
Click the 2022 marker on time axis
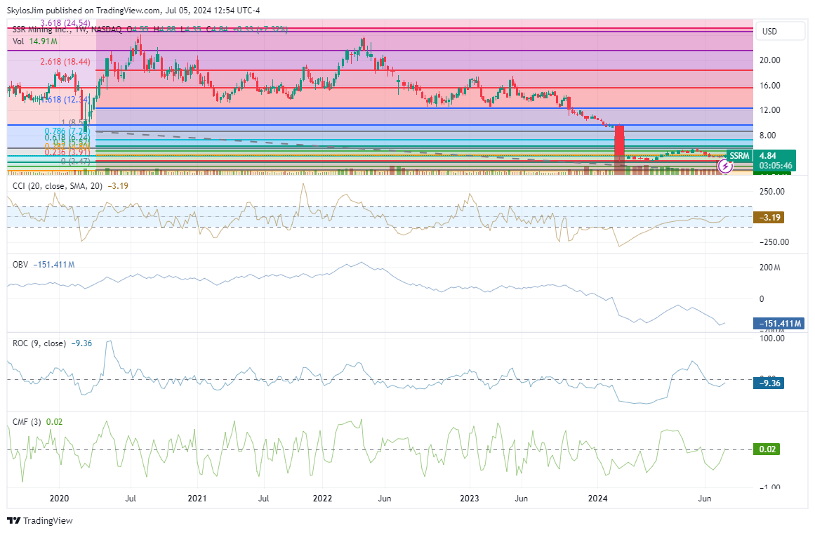click(x=322, y=499)
